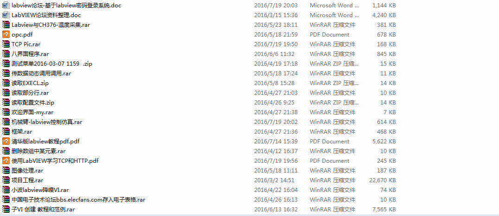Click the size value 22,670 KB
The height and width of the screenshot is (216, 499).
pos(382,180)
